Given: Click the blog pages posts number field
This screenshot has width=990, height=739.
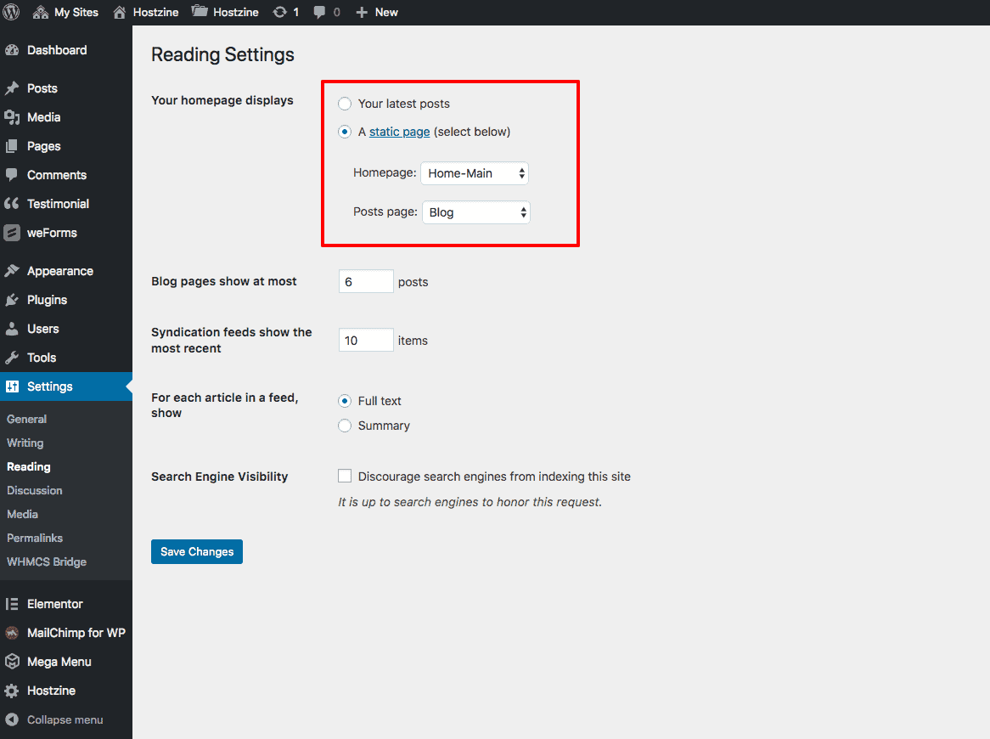Looking at the screenshot, I should 366,281.
